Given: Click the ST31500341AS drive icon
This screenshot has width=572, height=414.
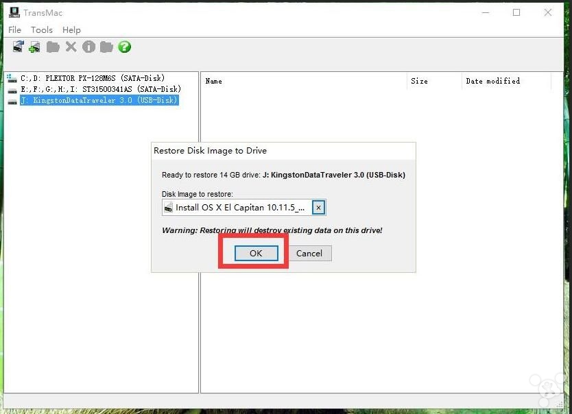Looking at the screenshot, I should (x=12, y=90).
